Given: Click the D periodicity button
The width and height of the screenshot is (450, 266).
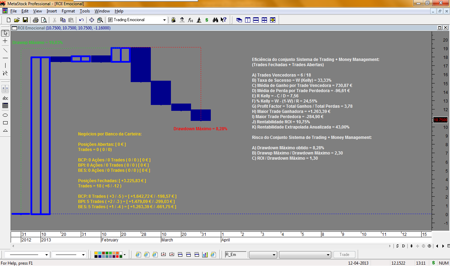Looking at the screenshot, I should pos(404,246).
